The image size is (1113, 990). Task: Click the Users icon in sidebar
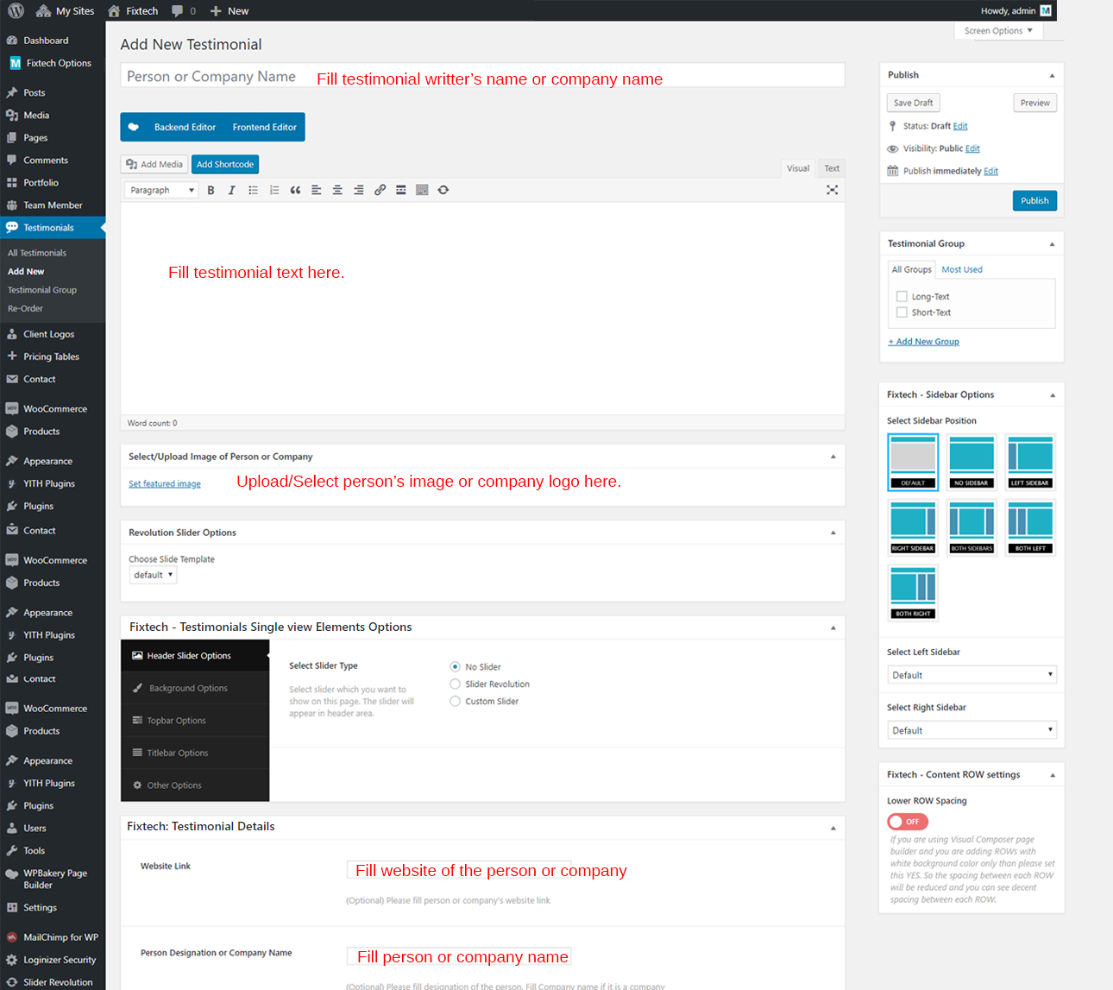pos(12,828)
